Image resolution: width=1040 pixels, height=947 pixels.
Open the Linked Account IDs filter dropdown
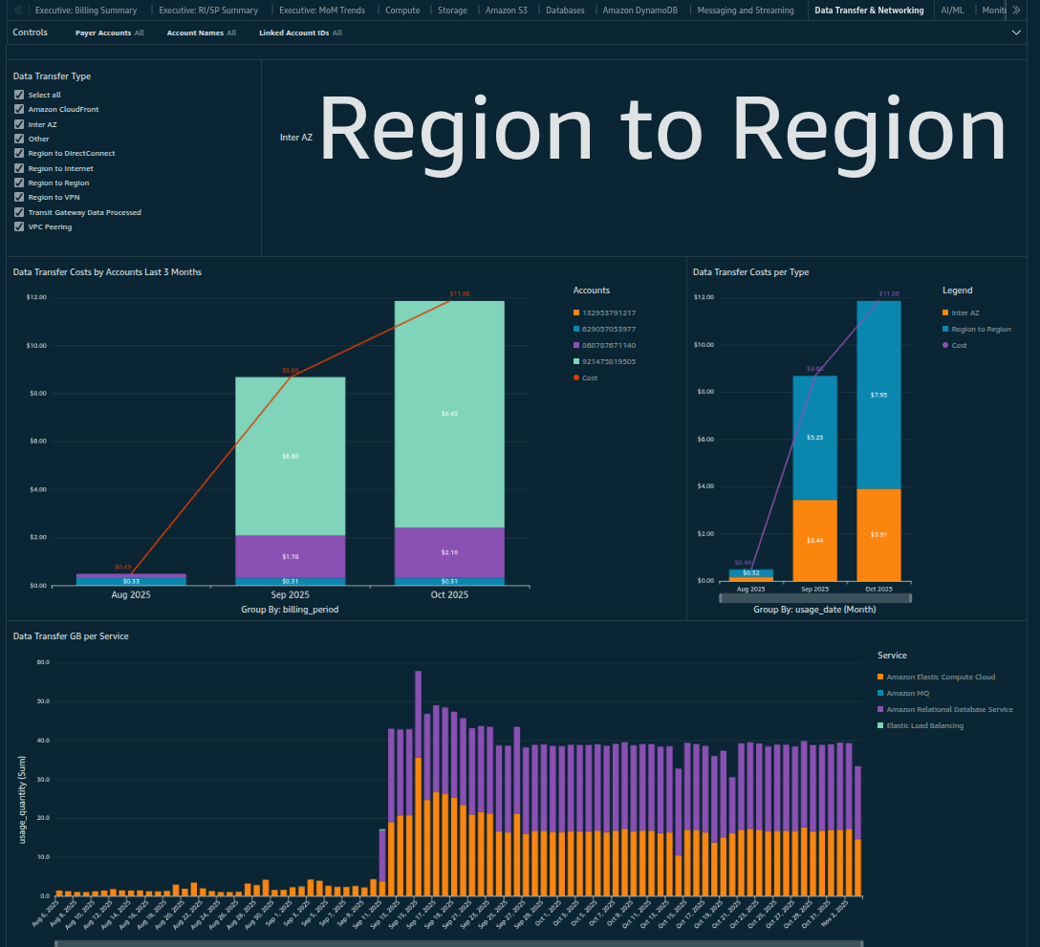click(300, 32)
